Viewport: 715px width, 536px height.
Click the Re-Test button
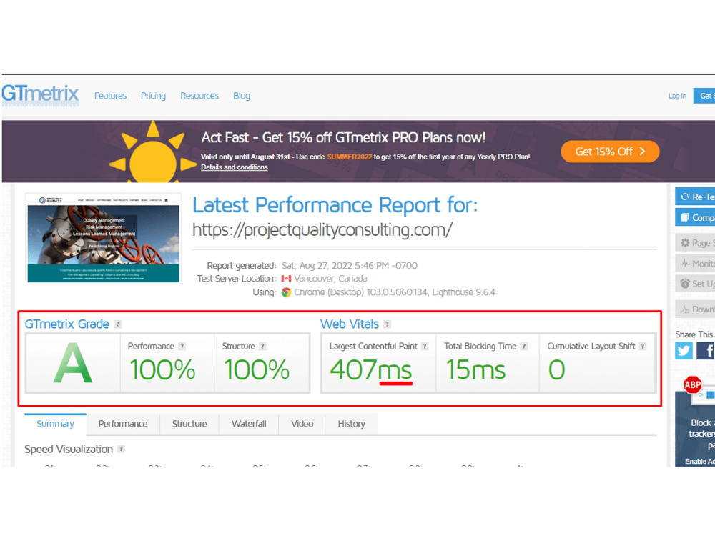(695, 197)
